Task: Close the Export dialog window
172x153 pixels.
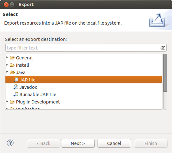Action: pyautogui.click(x=6, y=4)
